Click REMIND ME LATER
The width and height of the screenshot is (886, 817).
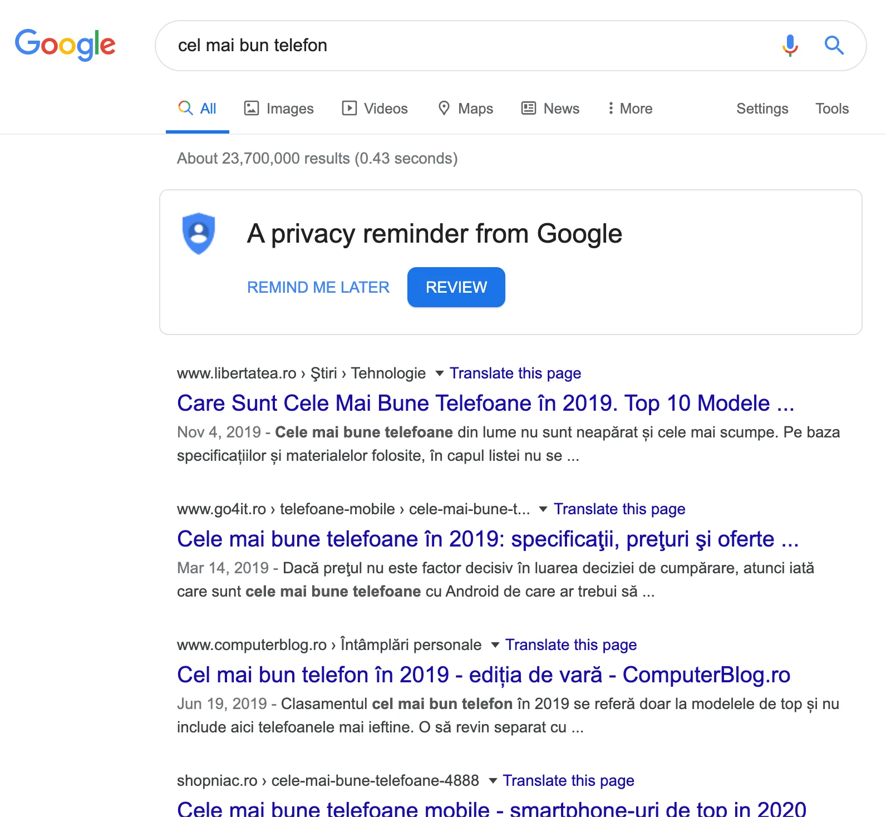tap(318, 287)
